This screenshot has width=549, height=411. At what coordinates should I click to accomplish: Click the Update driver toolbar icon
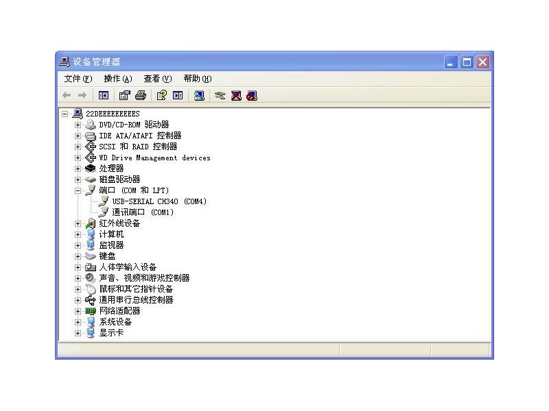click(220, 96)
